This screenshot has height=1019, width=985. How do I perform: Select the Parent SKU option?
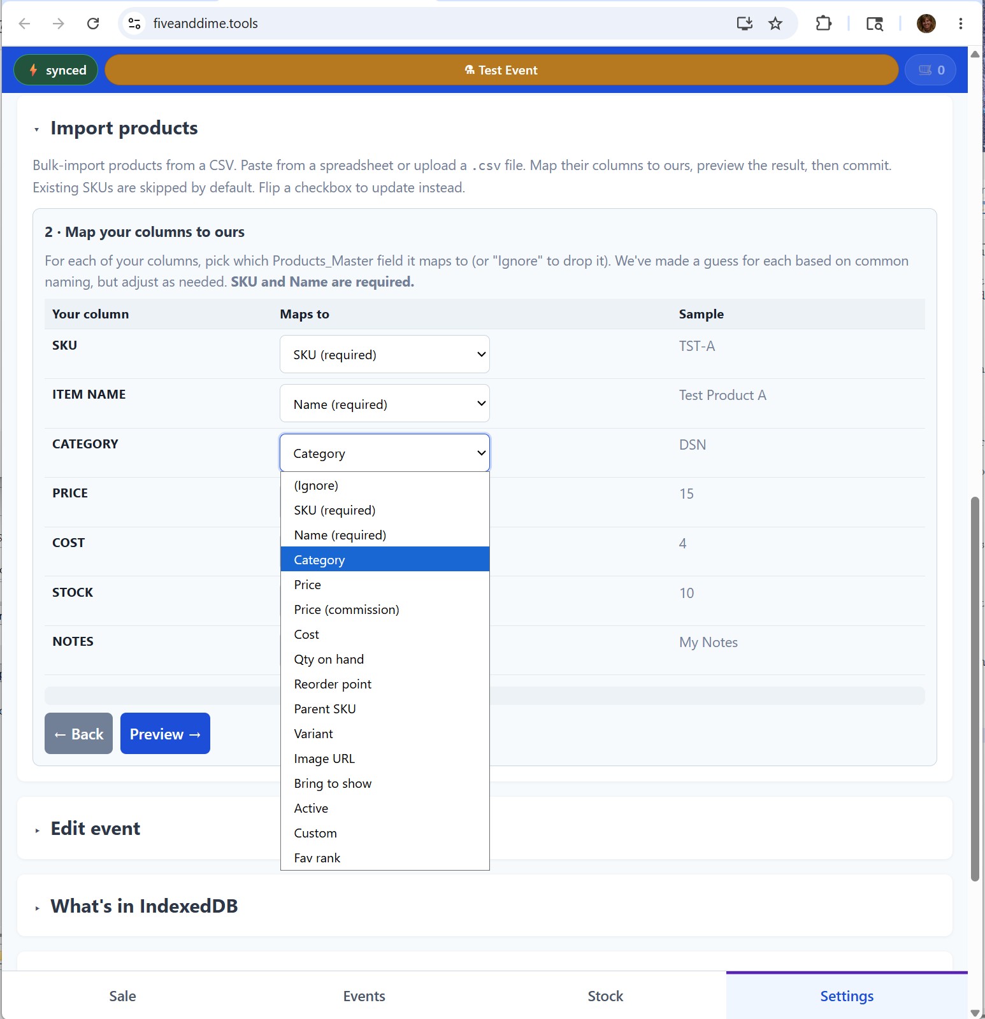point(385,709)
